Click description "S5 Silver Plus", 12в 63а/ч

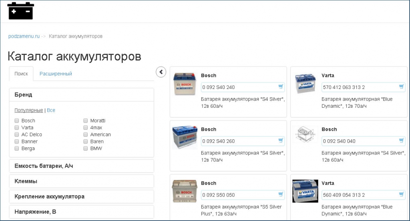pos(241,210)
